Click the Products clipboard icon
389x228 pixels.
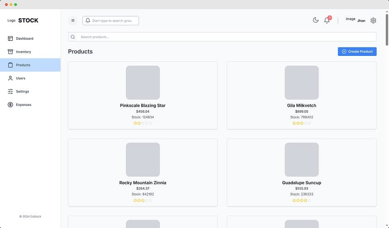[x=11, y=65]
